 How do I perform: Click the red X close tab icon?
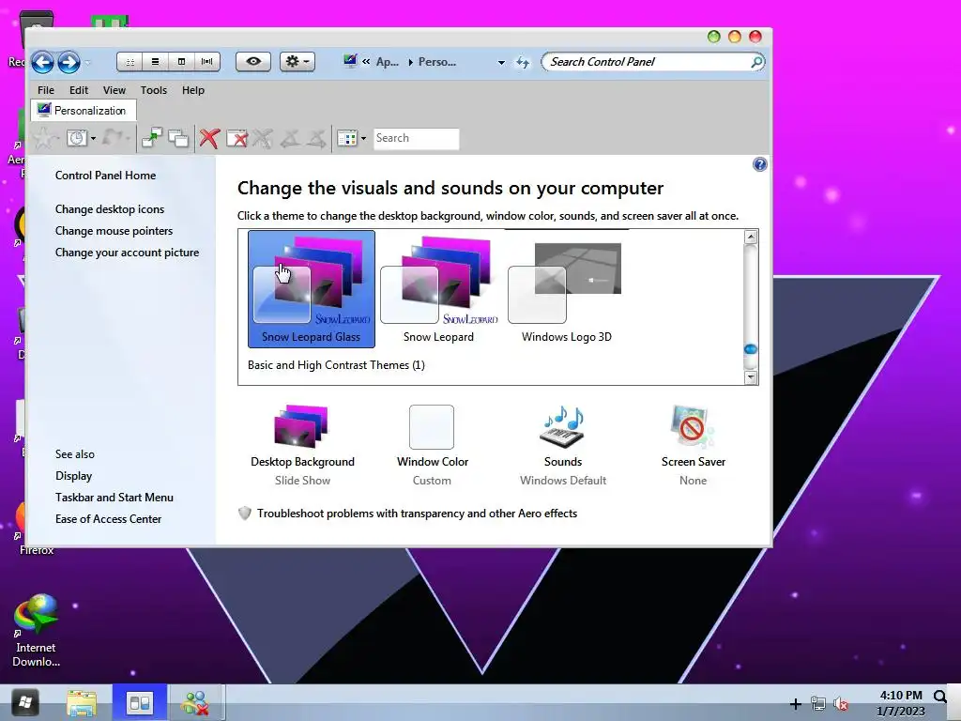click(x=209, y=139)
